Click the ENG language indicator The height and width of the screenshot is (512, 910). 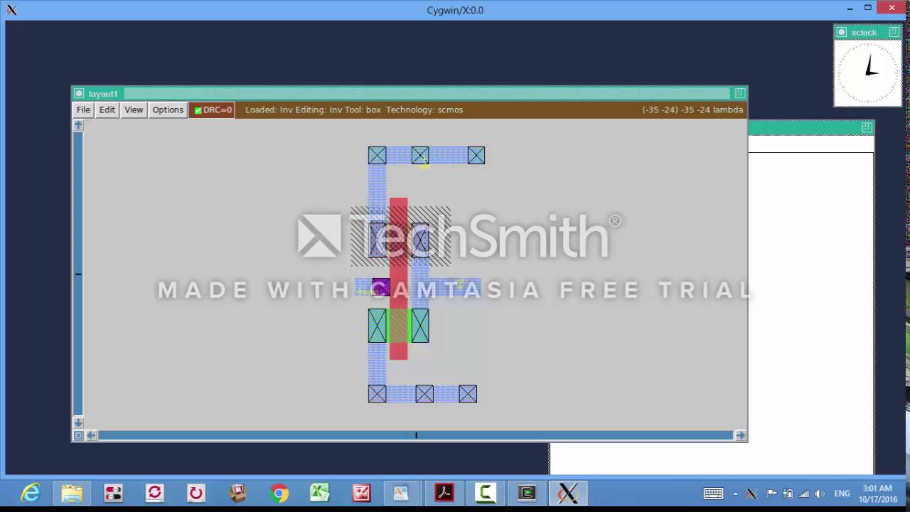[842, 494]
